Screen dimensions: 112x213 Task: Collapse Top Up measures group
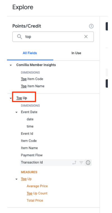16,179
